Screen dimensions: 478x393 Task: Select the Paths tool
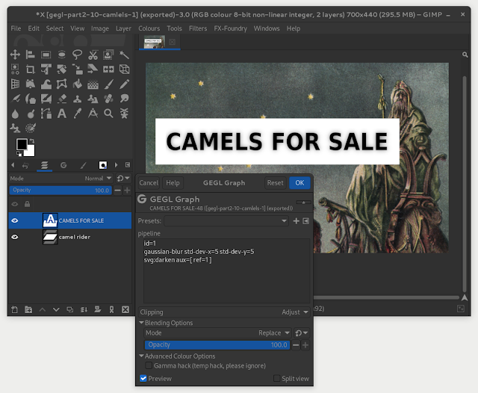46,114
